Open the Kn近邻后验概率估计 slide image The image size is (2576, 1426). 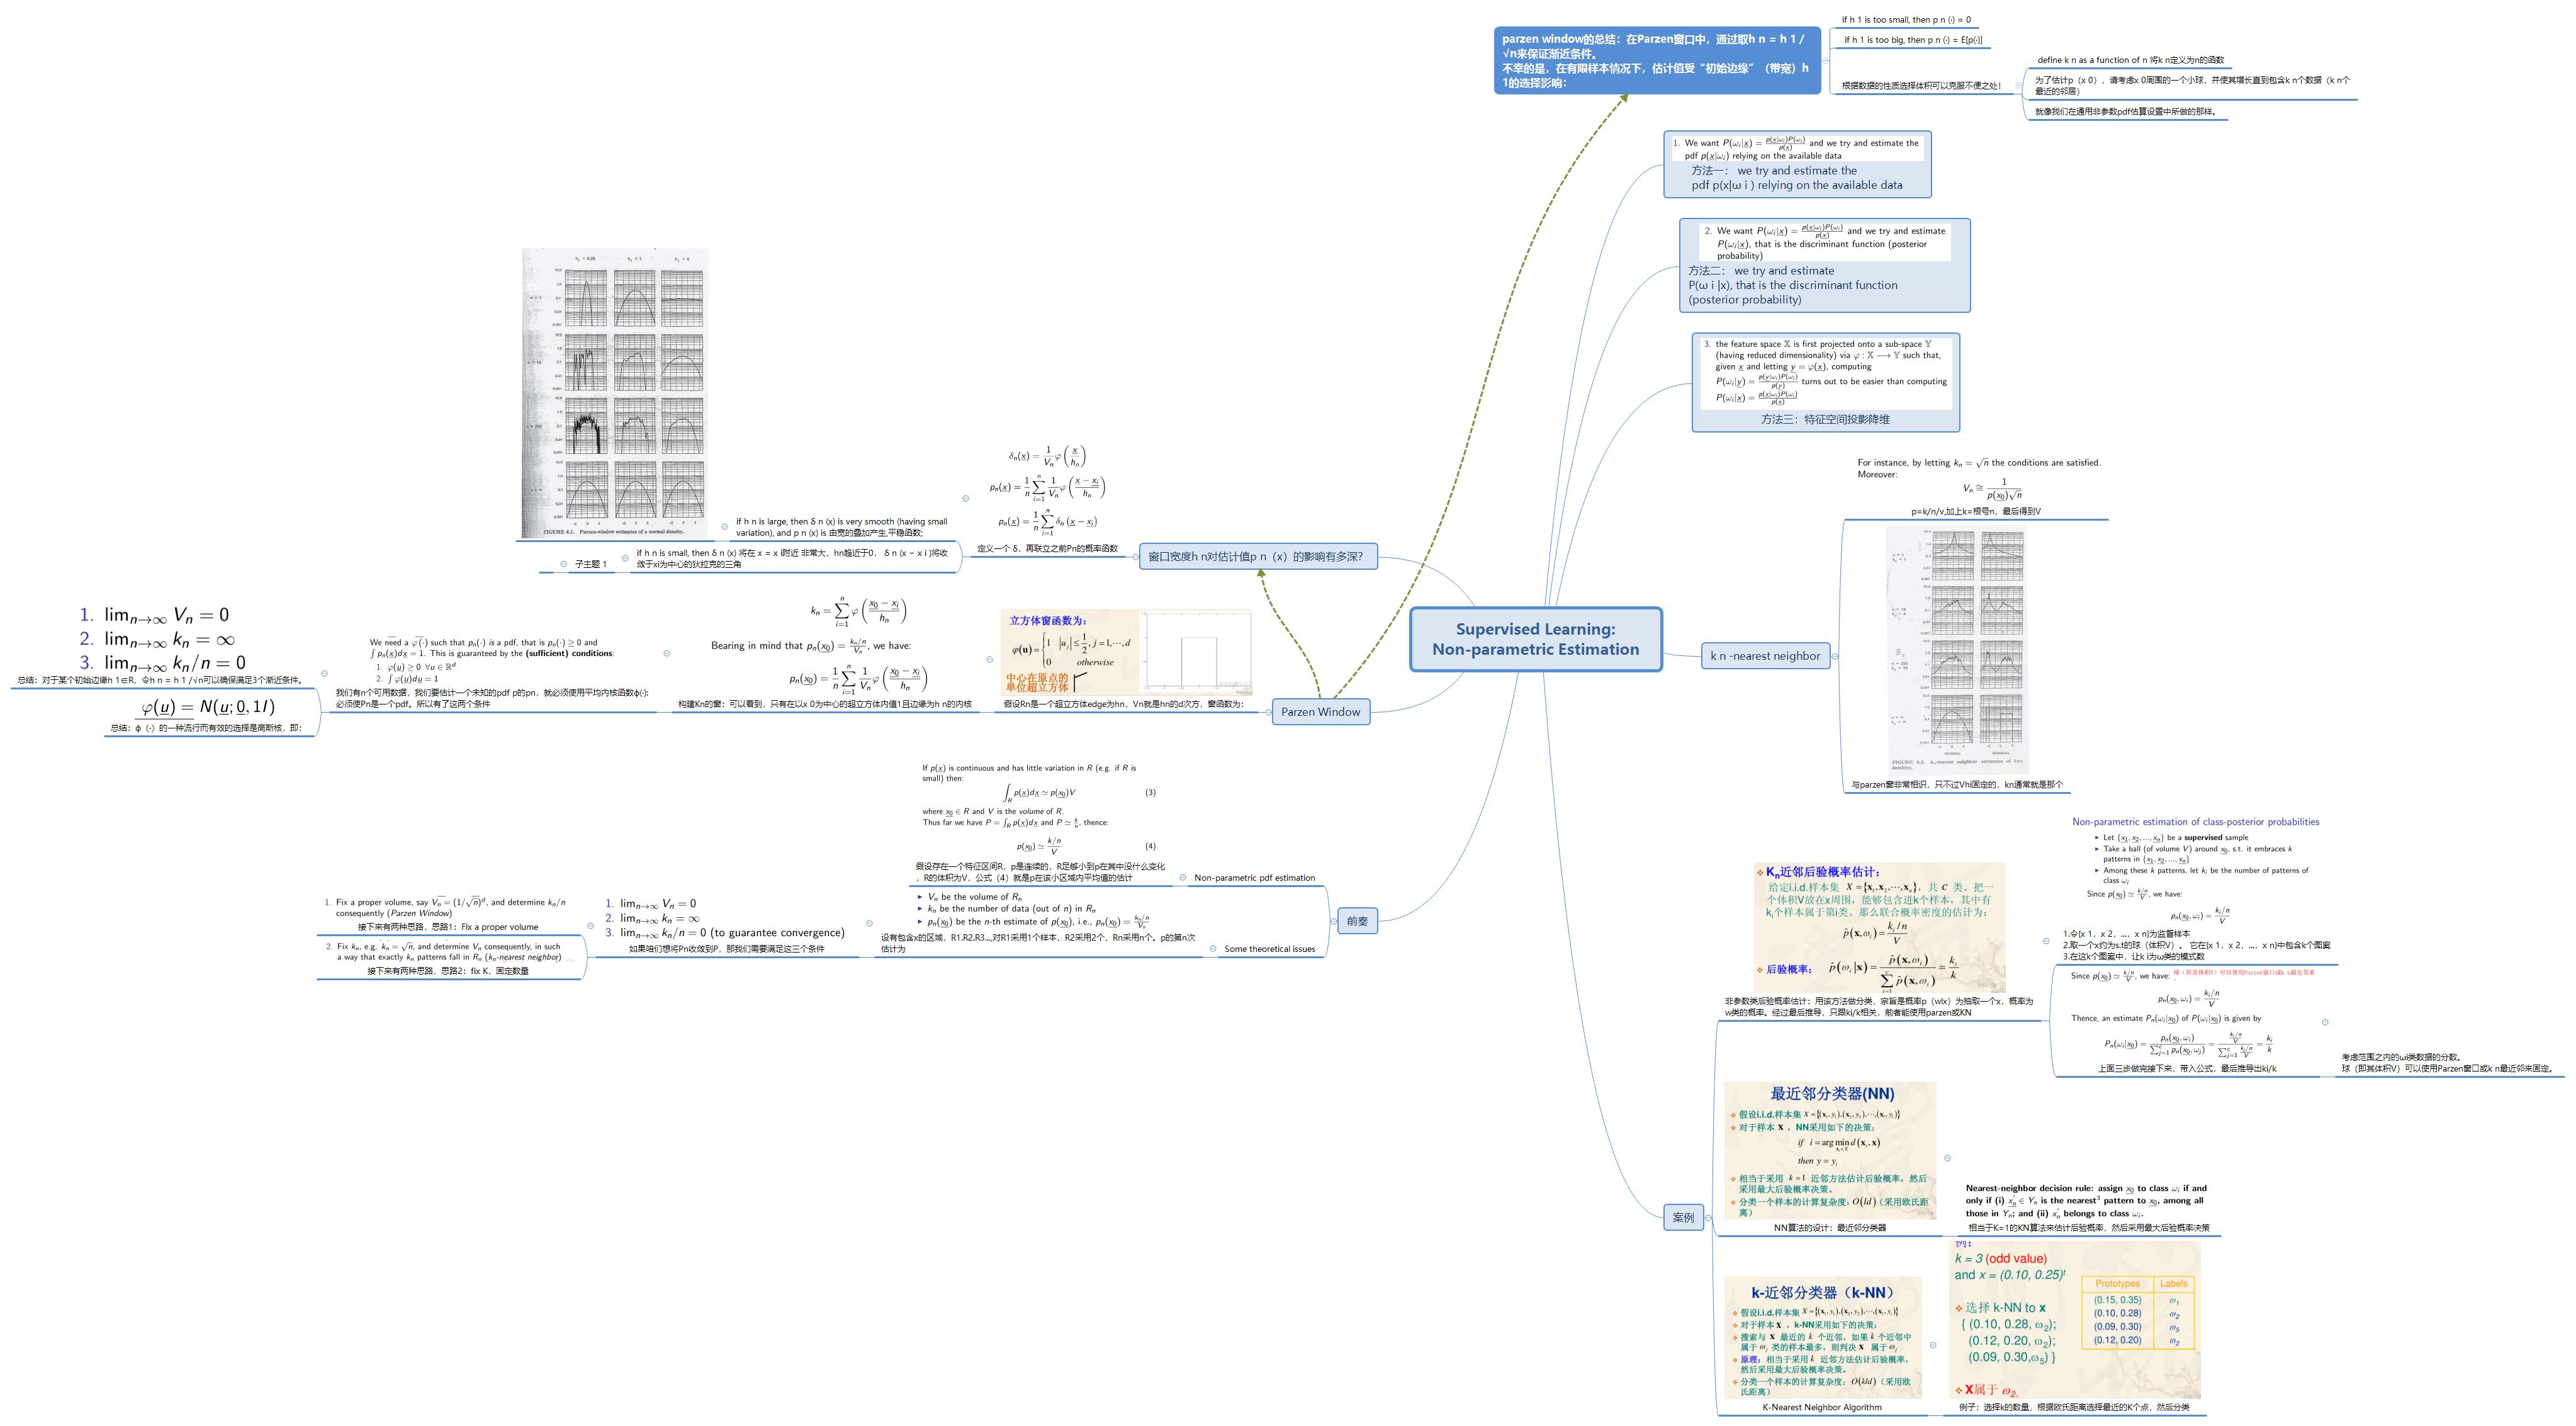[1879, 927]
